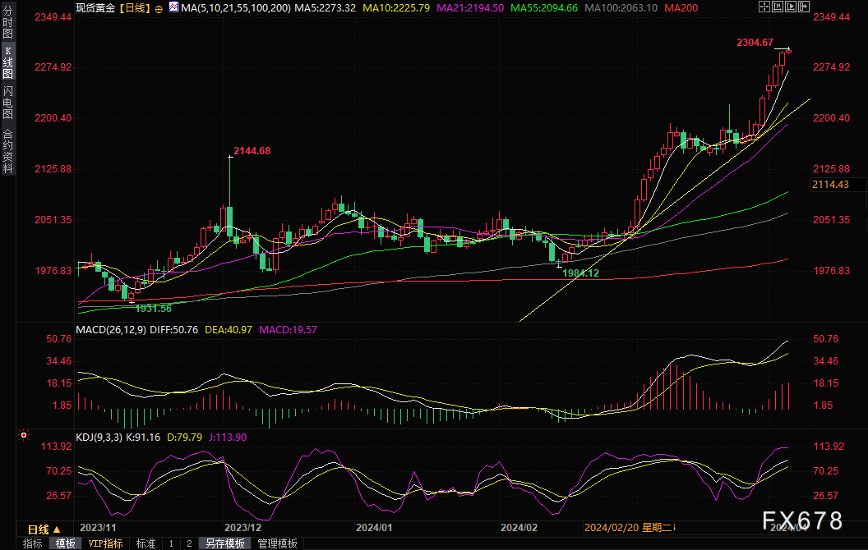
Task: Click the 管理模板 button
Action: 277,543
